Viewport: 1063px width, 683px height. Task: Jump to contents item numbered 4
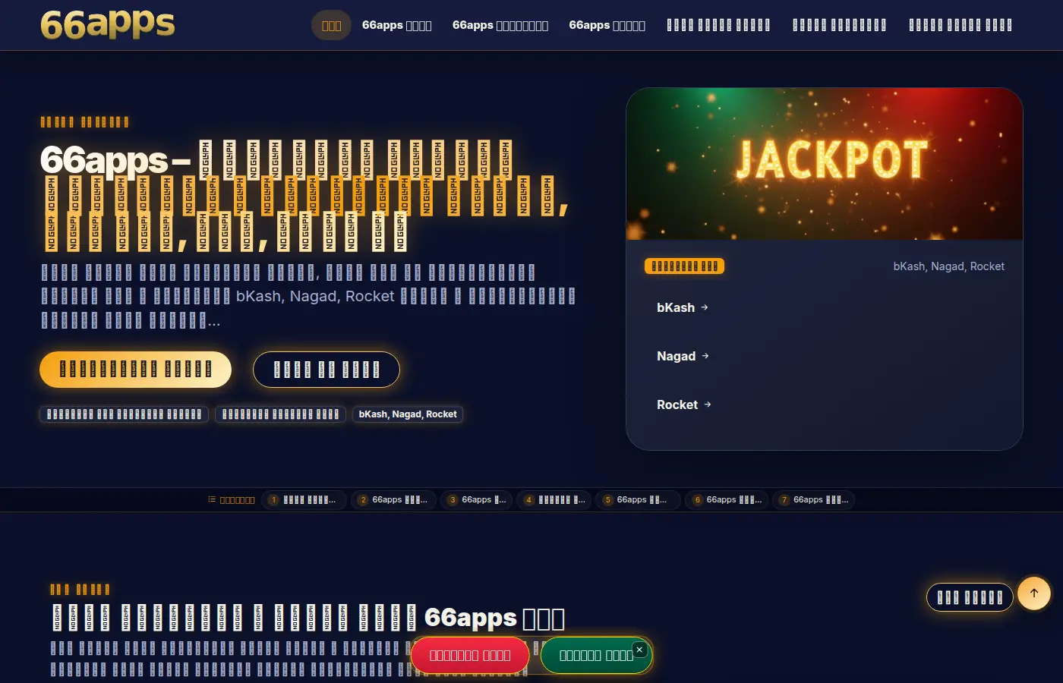pyautogui.click(x=555, y=499)
